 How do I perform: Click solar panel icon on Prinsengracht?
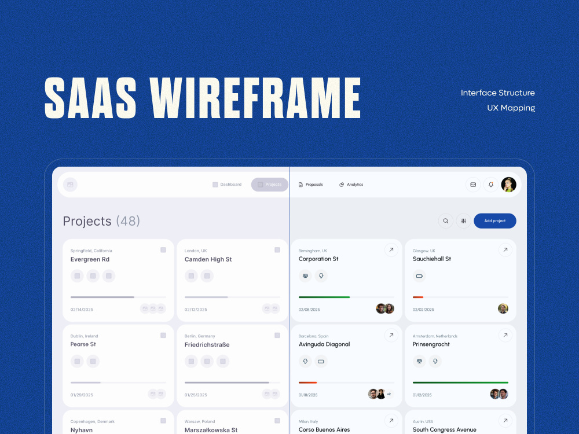(419, 361)
